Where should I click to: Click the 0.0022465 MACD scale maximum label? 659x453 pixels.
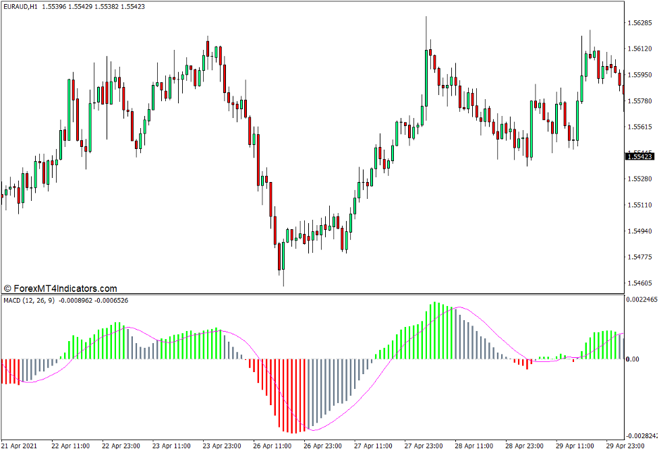coord(641,299)
